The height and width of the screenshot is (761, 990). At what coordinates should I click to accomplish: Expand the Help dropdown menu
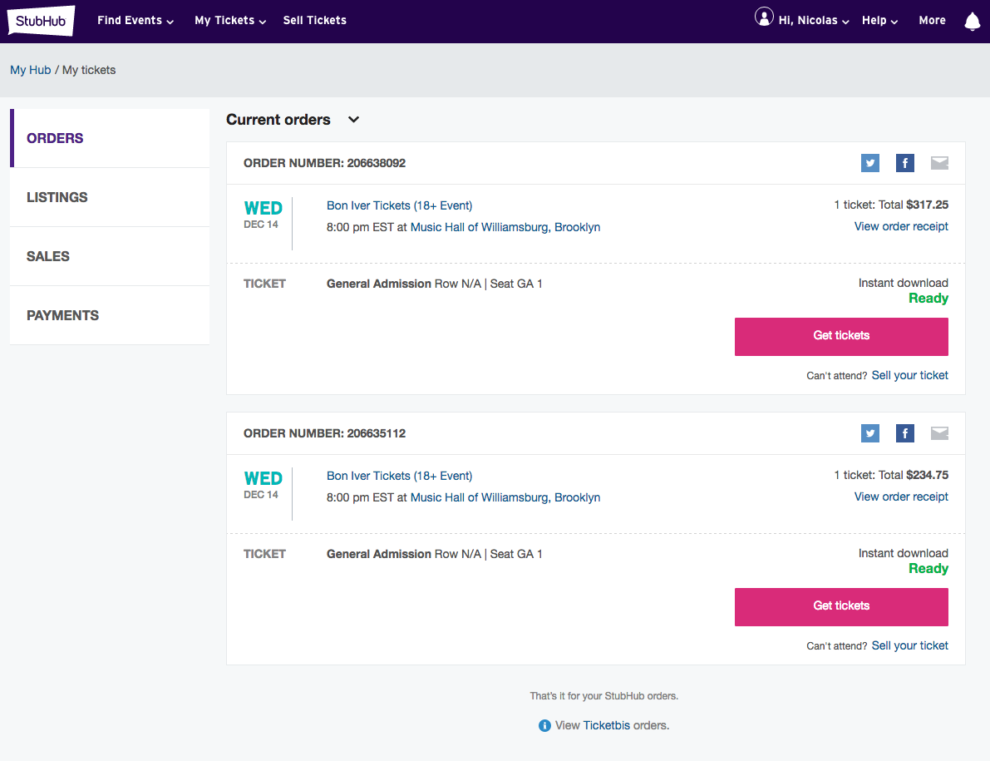[879, 20]
